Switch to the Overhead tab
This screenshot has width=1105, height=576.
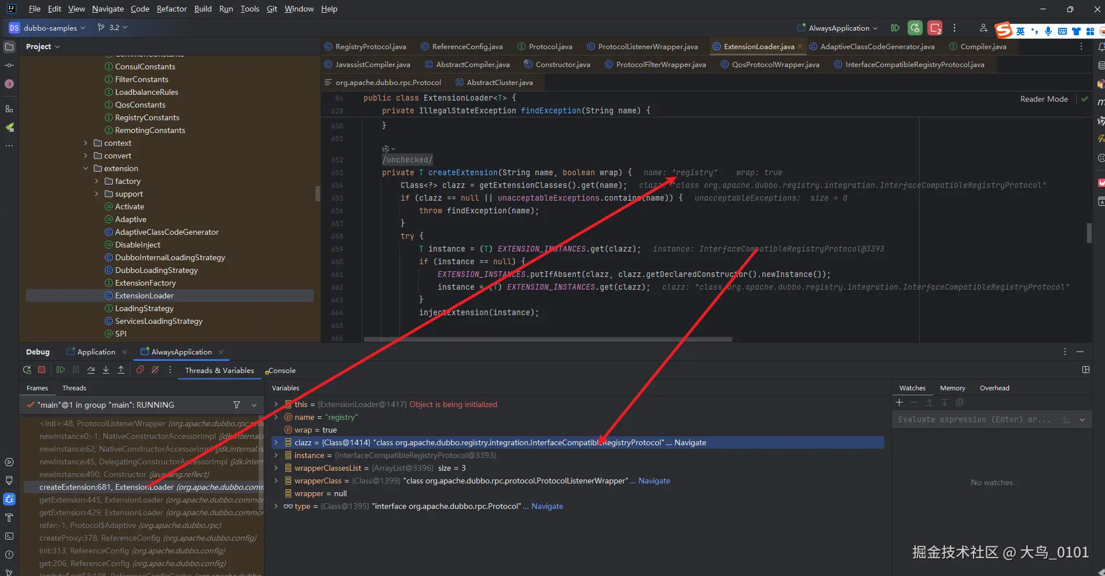pyautogui.click(x=994, y=388)
